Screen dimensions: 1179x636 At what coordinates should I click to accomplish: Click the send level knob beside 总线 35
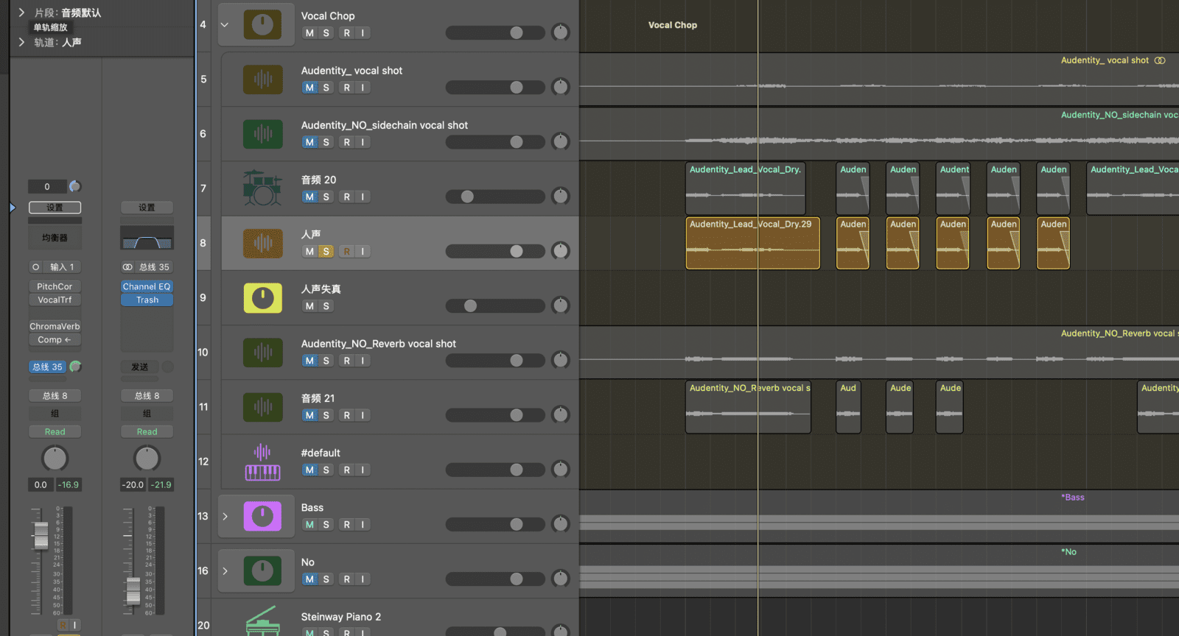point(75,367)
